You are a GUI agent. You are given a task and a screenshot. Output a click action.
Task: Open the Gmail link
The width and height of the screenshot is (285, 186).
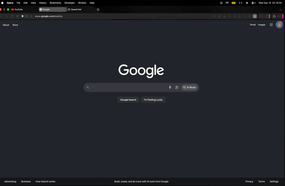pos(253,25)
